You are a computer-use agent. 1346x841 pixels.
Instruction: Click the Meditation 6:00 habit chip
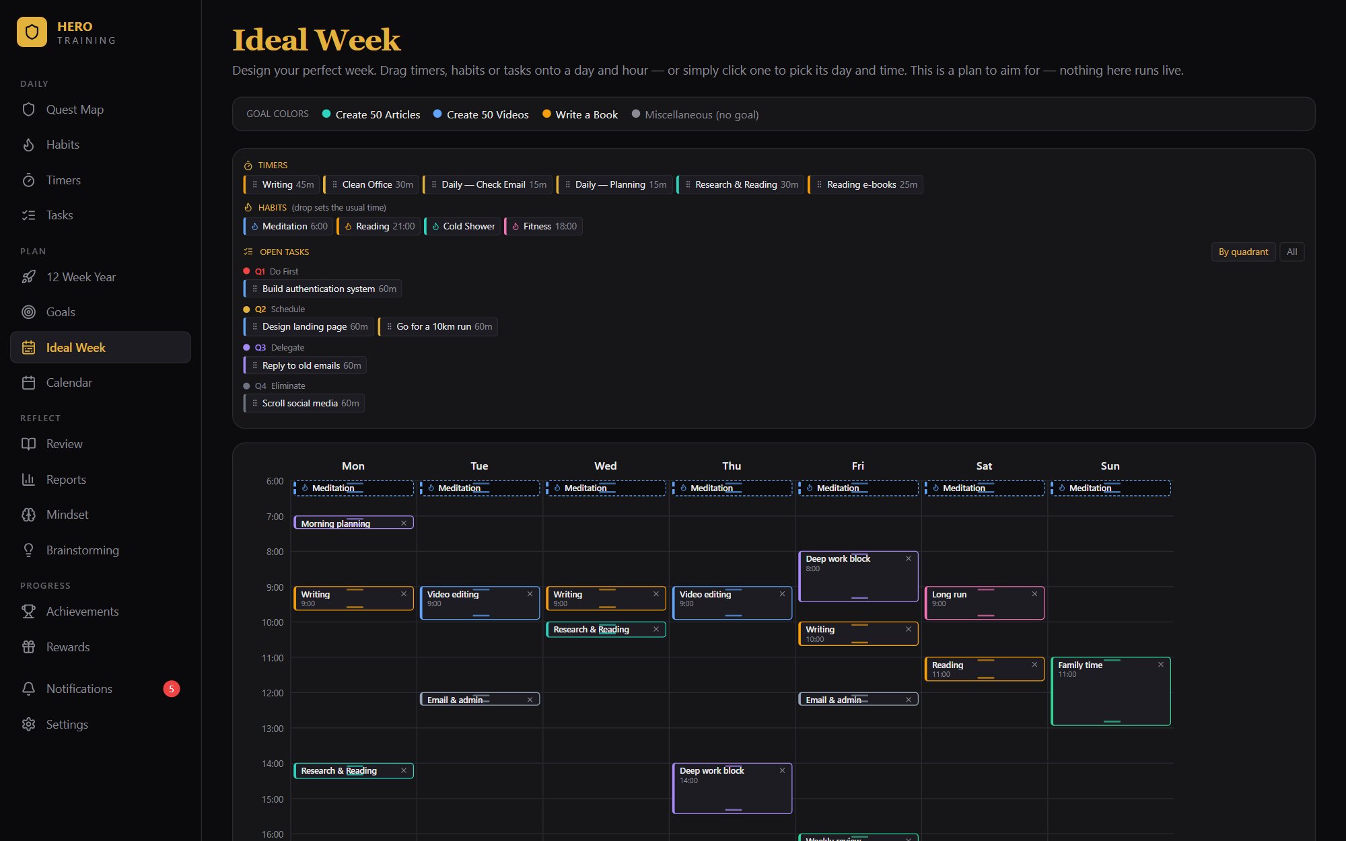click(x=289, y=226)
